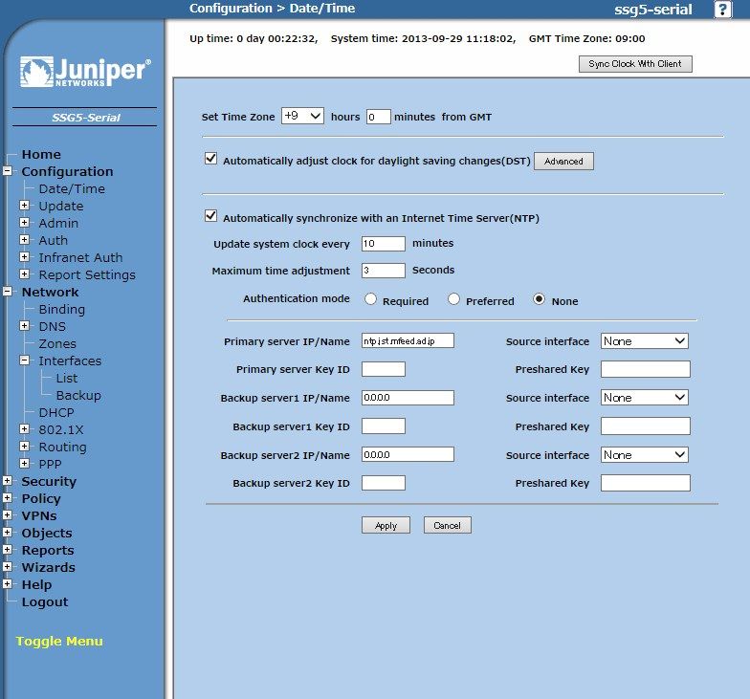Focus the Backup server2 Preshared Key field
This screenshot has height=699, width=750.
click(645, 483)
